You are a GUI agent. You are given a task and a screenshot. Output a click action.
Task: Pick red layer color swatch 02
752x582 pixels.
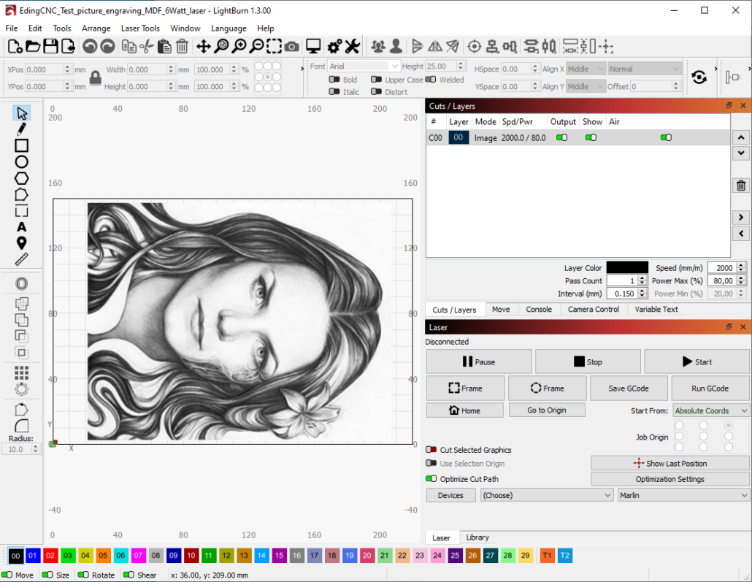coord(50,556)
